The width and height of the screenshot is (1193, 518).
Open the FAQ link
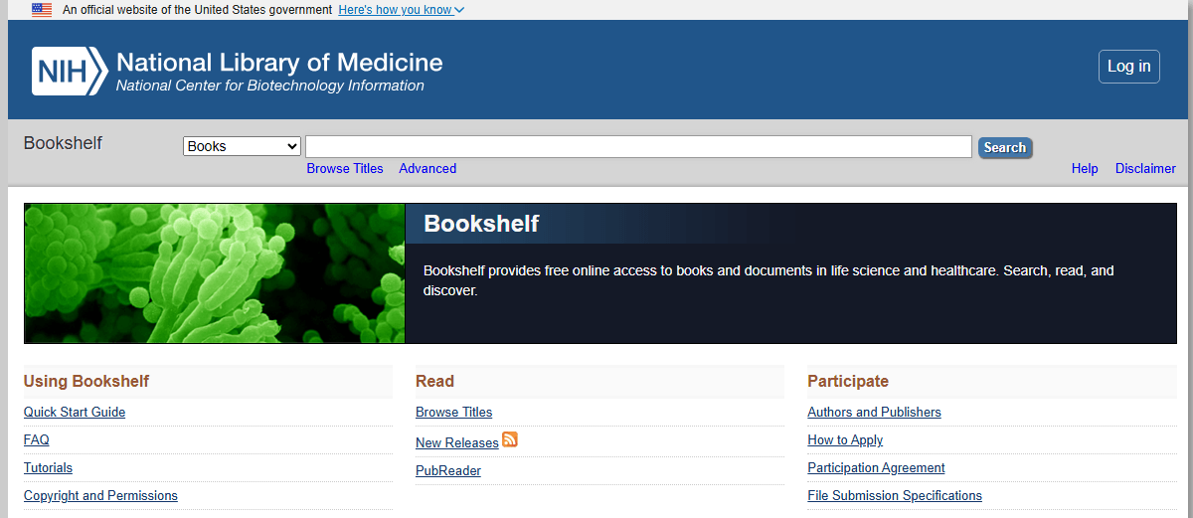tap(37, 440)
